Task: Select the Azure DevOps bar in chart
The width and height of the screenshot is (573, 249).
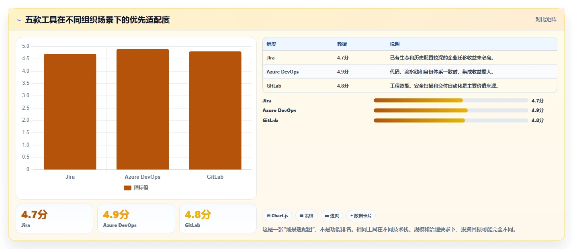Action: 143,109
